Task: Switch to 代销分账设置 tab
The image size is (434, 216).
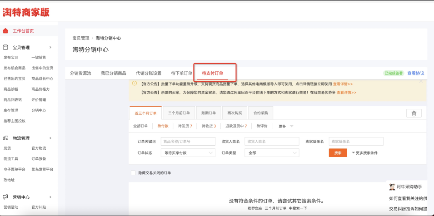Action: click(148, 74)
